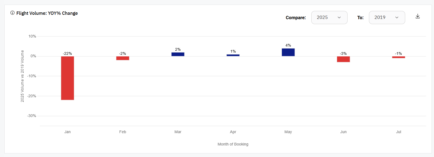Click the -22% data label above January
Image resolution: width=434 pixels, height=157 pixels.
(68, 53)
